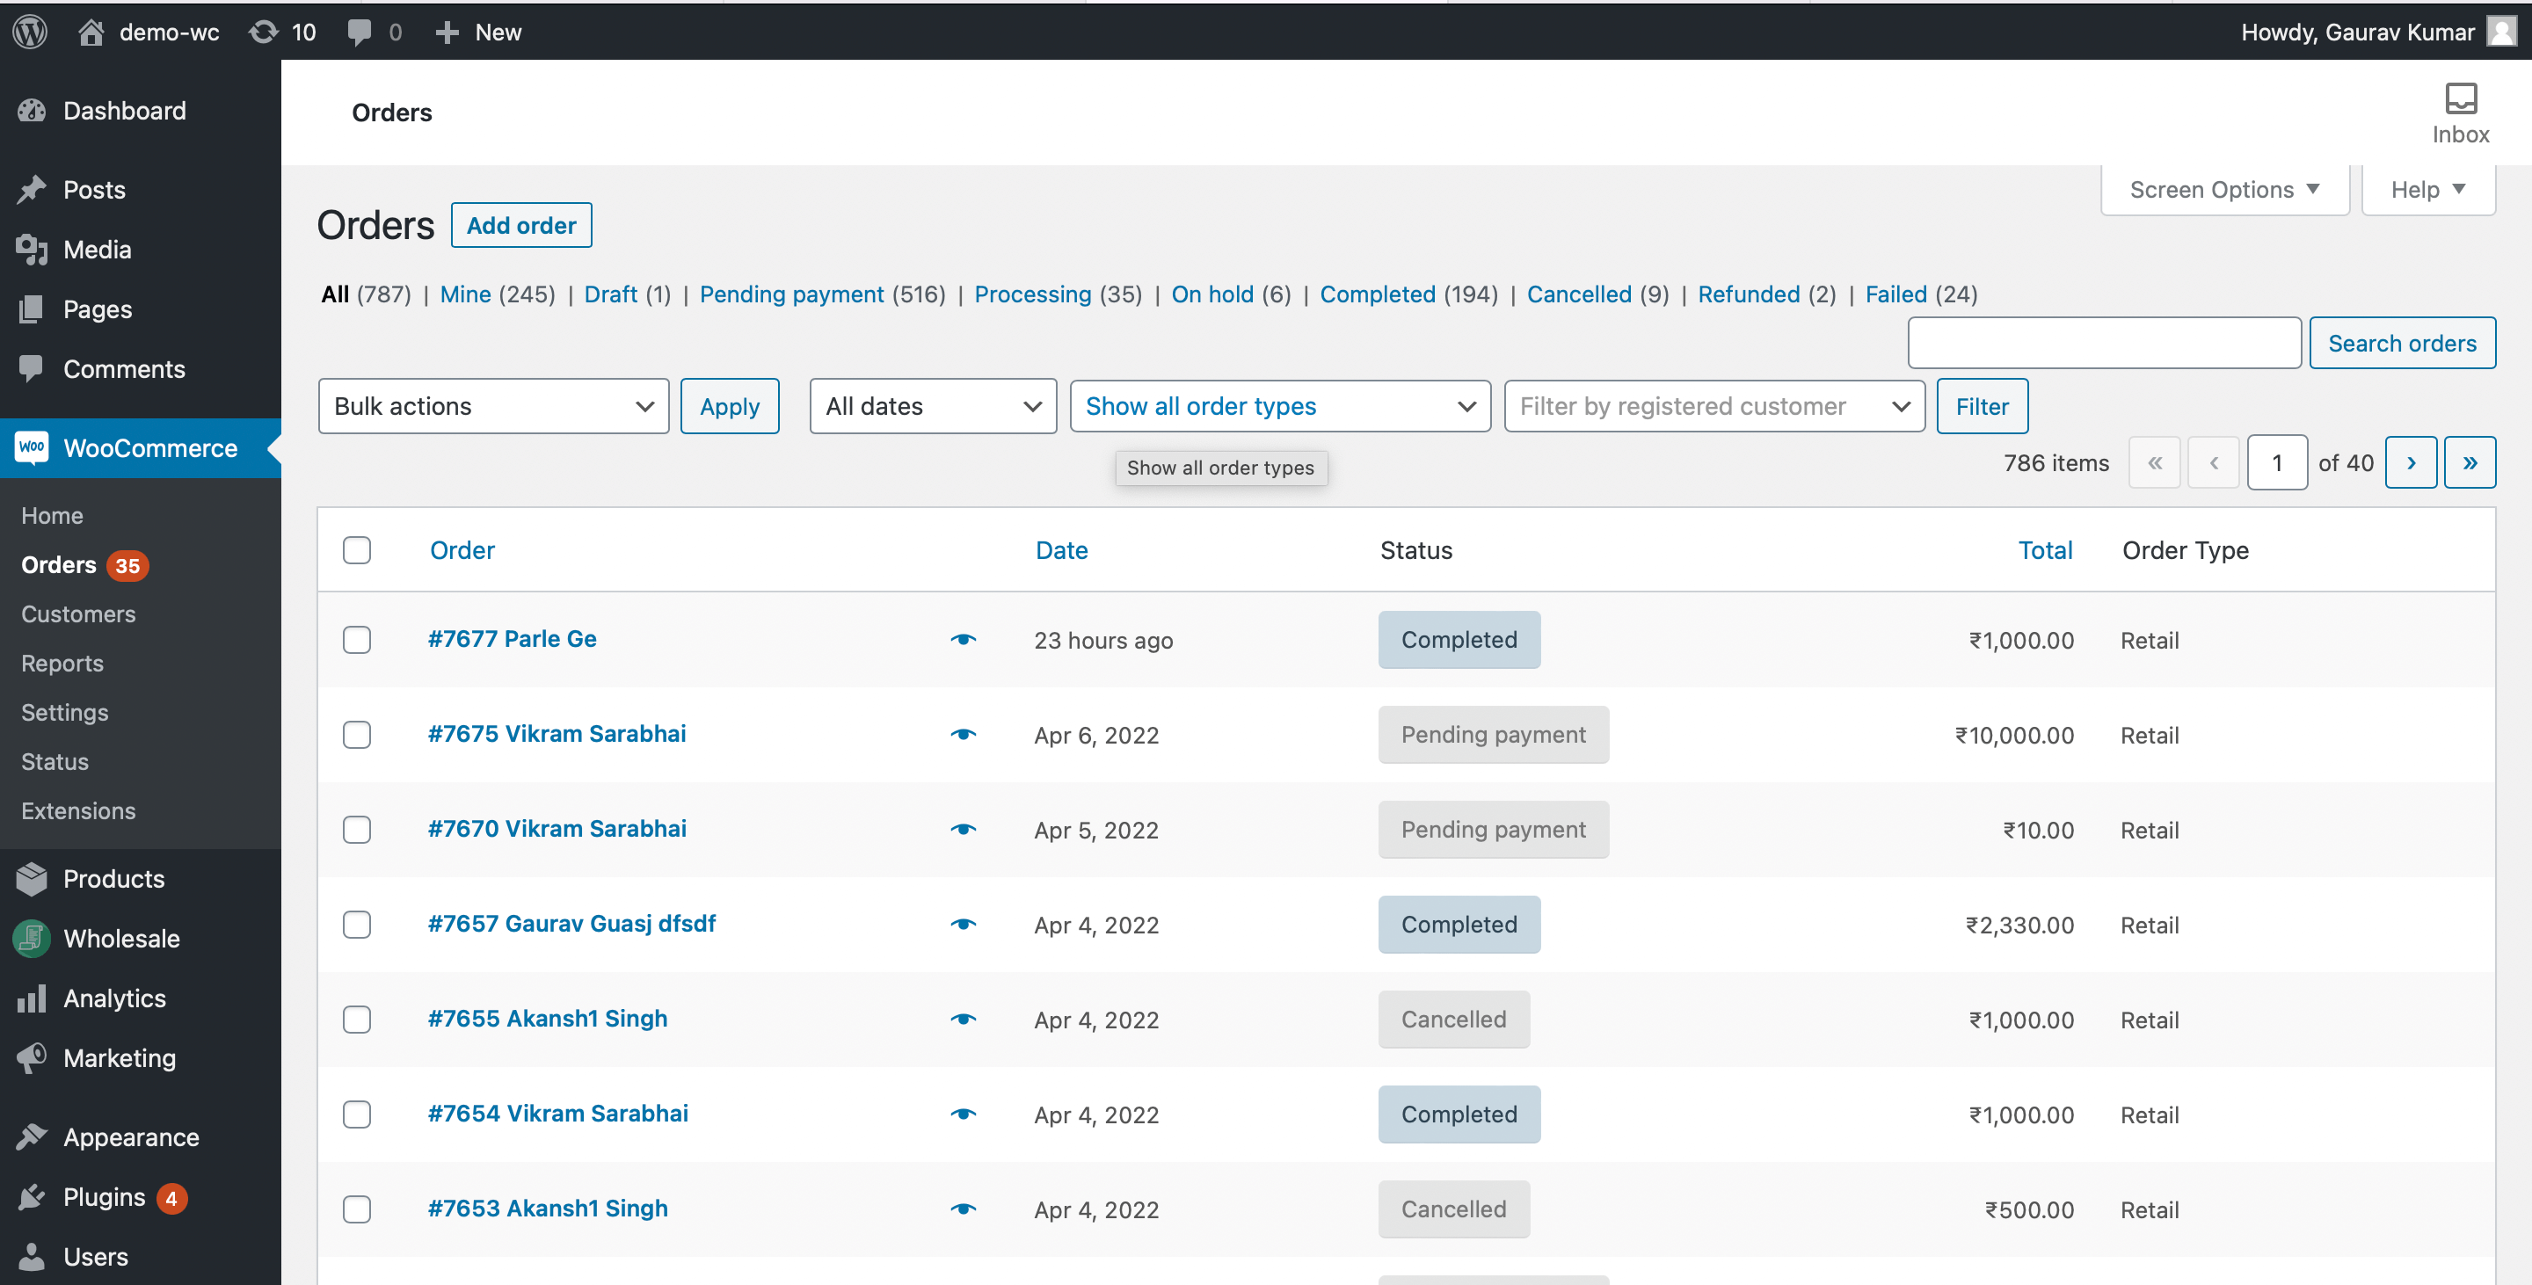This screenshot has width=2532, height=1285.
Task: Go to next page arrow
Action: [2410, 462]
